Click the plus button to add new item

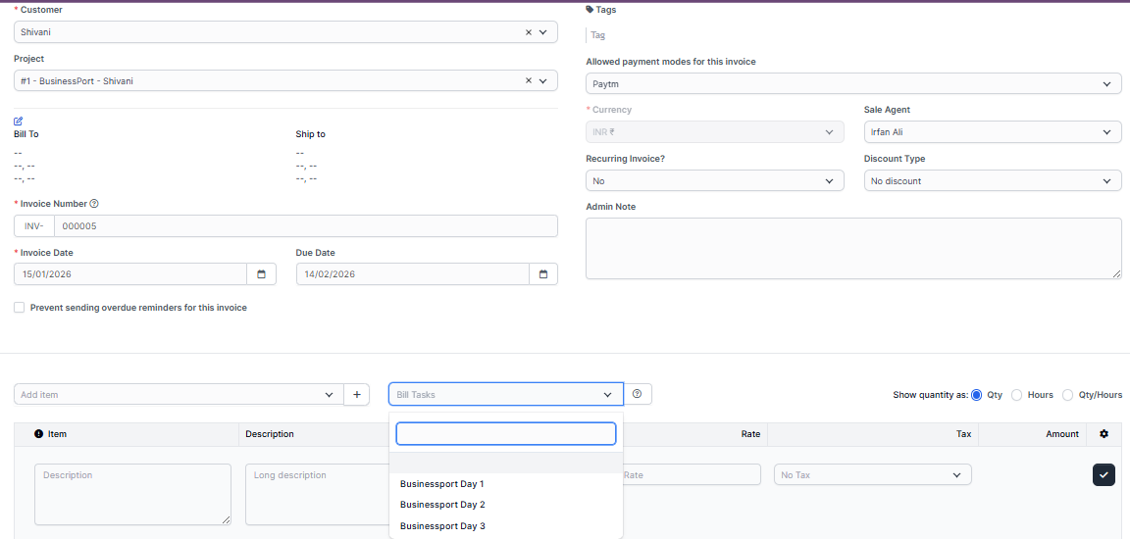pos(356,395)
